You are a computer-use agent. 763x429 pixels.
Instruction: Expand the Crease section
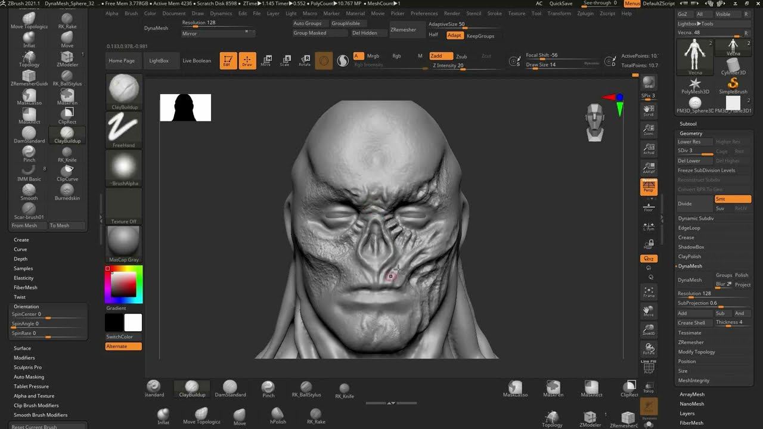686,237
